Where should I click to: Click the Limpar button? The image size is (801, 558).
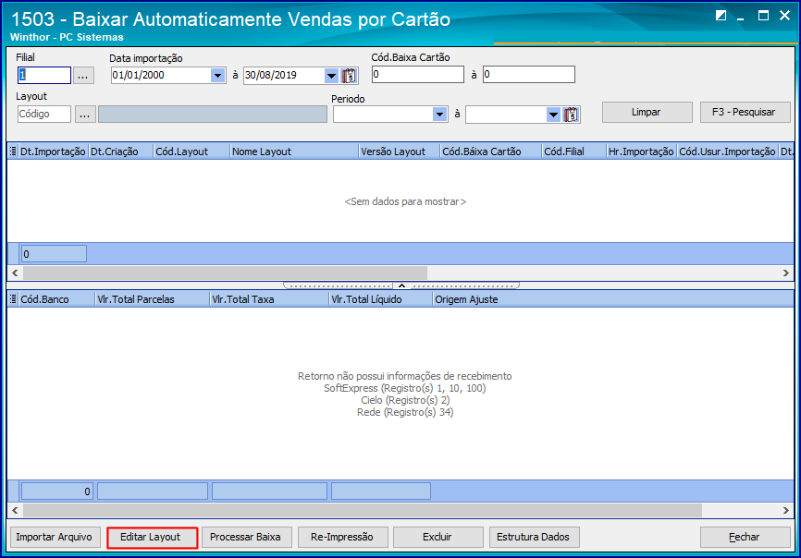coord(647,112)
